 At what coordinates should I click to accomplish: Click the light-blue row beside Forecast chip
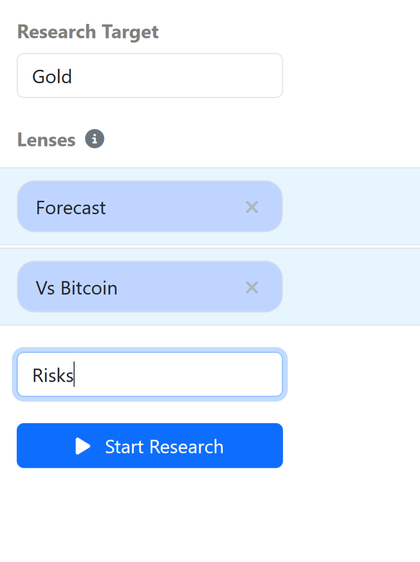pyautogui.click(x=351, y=206)
